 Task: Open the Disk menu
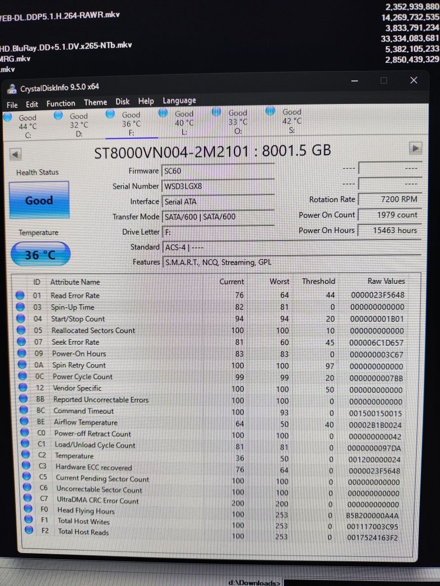click(x=122, y=102)
